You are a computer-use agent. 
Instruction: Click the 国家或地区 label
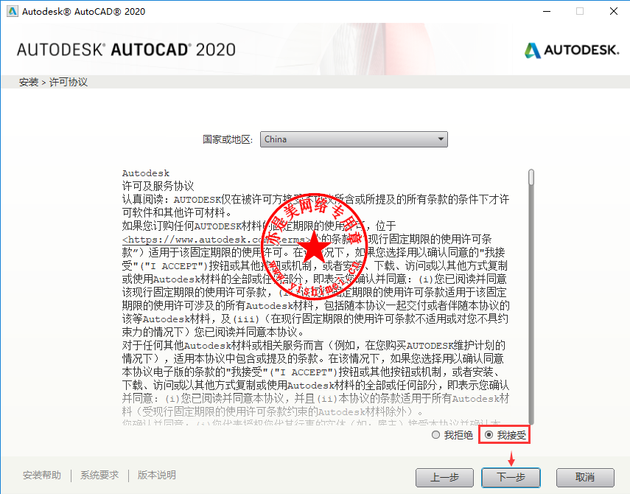click(228, 139)
